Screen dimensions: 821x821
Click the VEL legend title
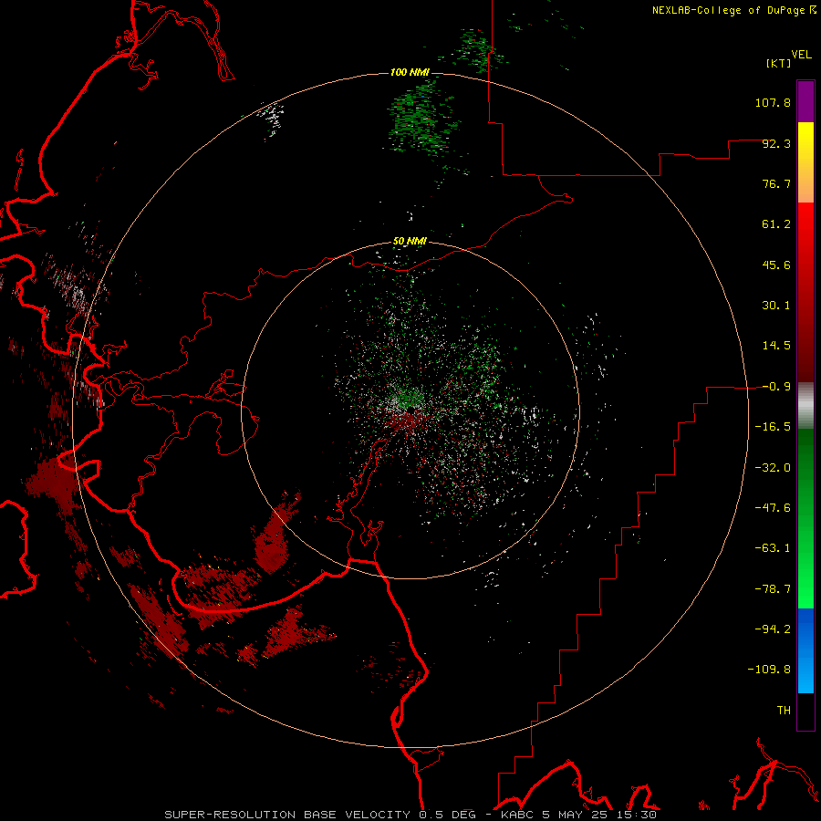click(x=801, y=54)
